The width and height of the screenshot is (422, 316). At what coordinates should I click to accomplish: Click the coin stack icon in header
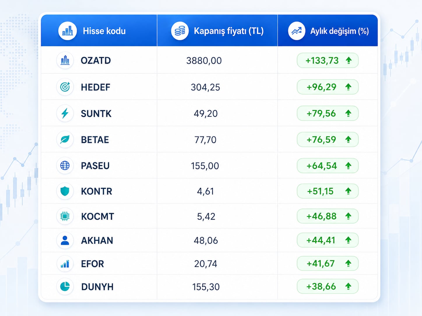point(180,31)
